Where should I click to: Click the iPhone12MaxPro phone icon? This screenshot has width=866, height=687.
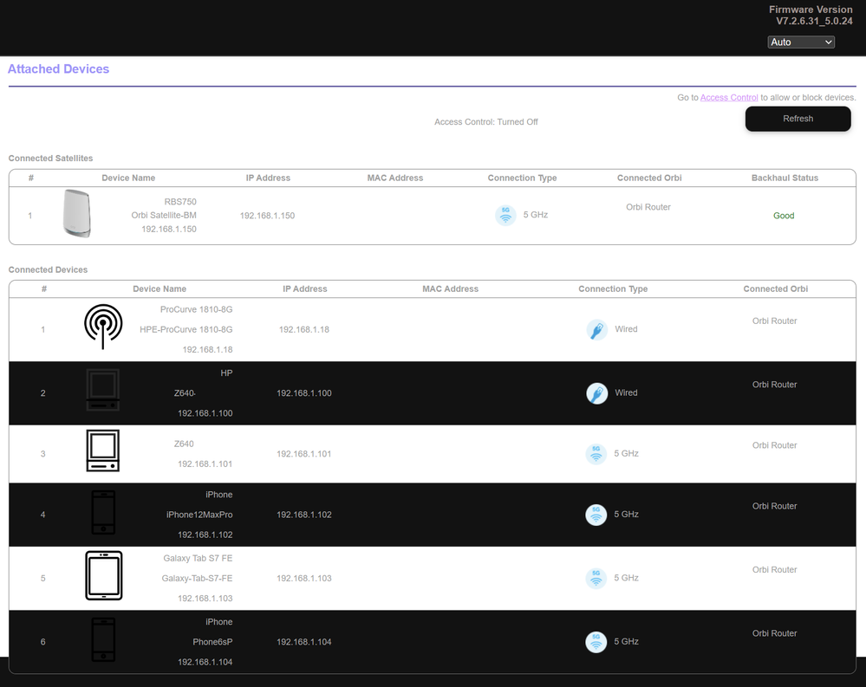tap(102, 513)
